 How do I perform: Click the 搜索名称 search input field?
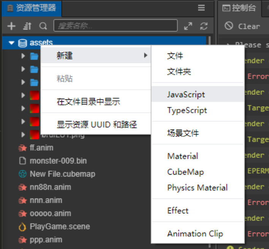click(x=116, y=26)
